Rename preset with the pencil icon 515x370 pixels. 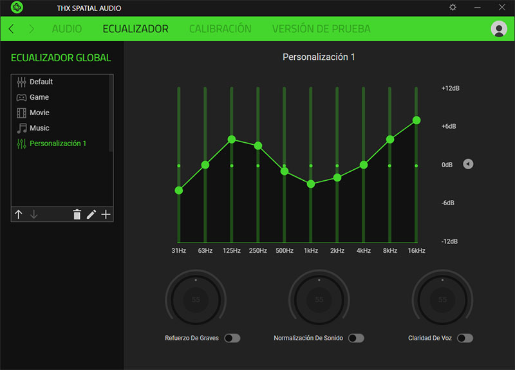(91, 214)
